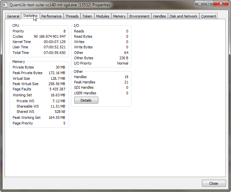Open the Handles tab
Viewport: 231px width, 192px height.
click(x=159, y=16)
